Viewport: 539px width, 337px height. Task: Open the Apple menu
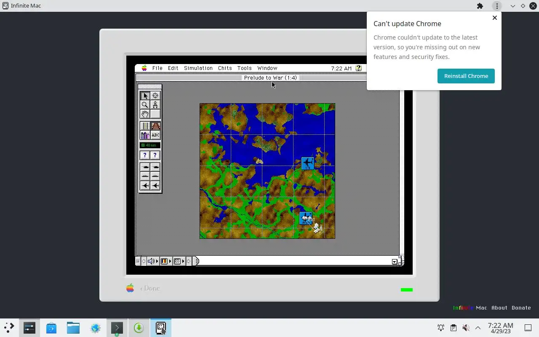pos(144,68)
